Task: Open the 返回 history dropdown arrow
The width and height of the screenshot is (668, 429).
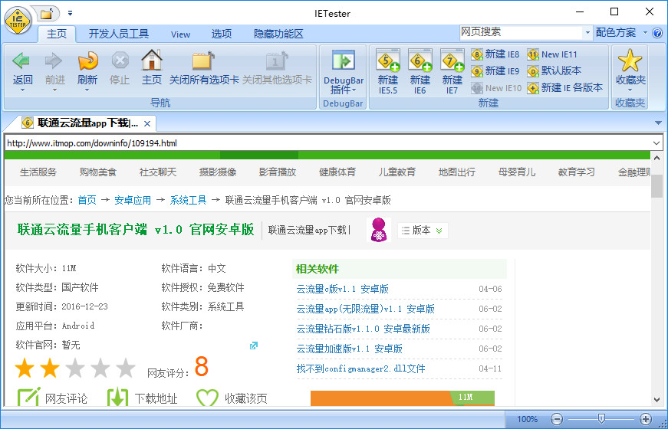Action: pyautogui.click(x=22, y=90)
